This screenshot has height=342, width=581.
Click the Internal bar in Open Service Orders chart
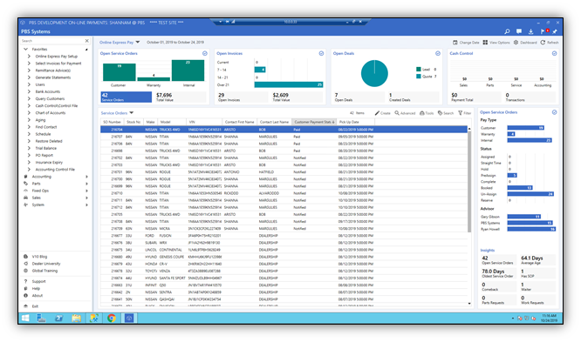[188, 70]
